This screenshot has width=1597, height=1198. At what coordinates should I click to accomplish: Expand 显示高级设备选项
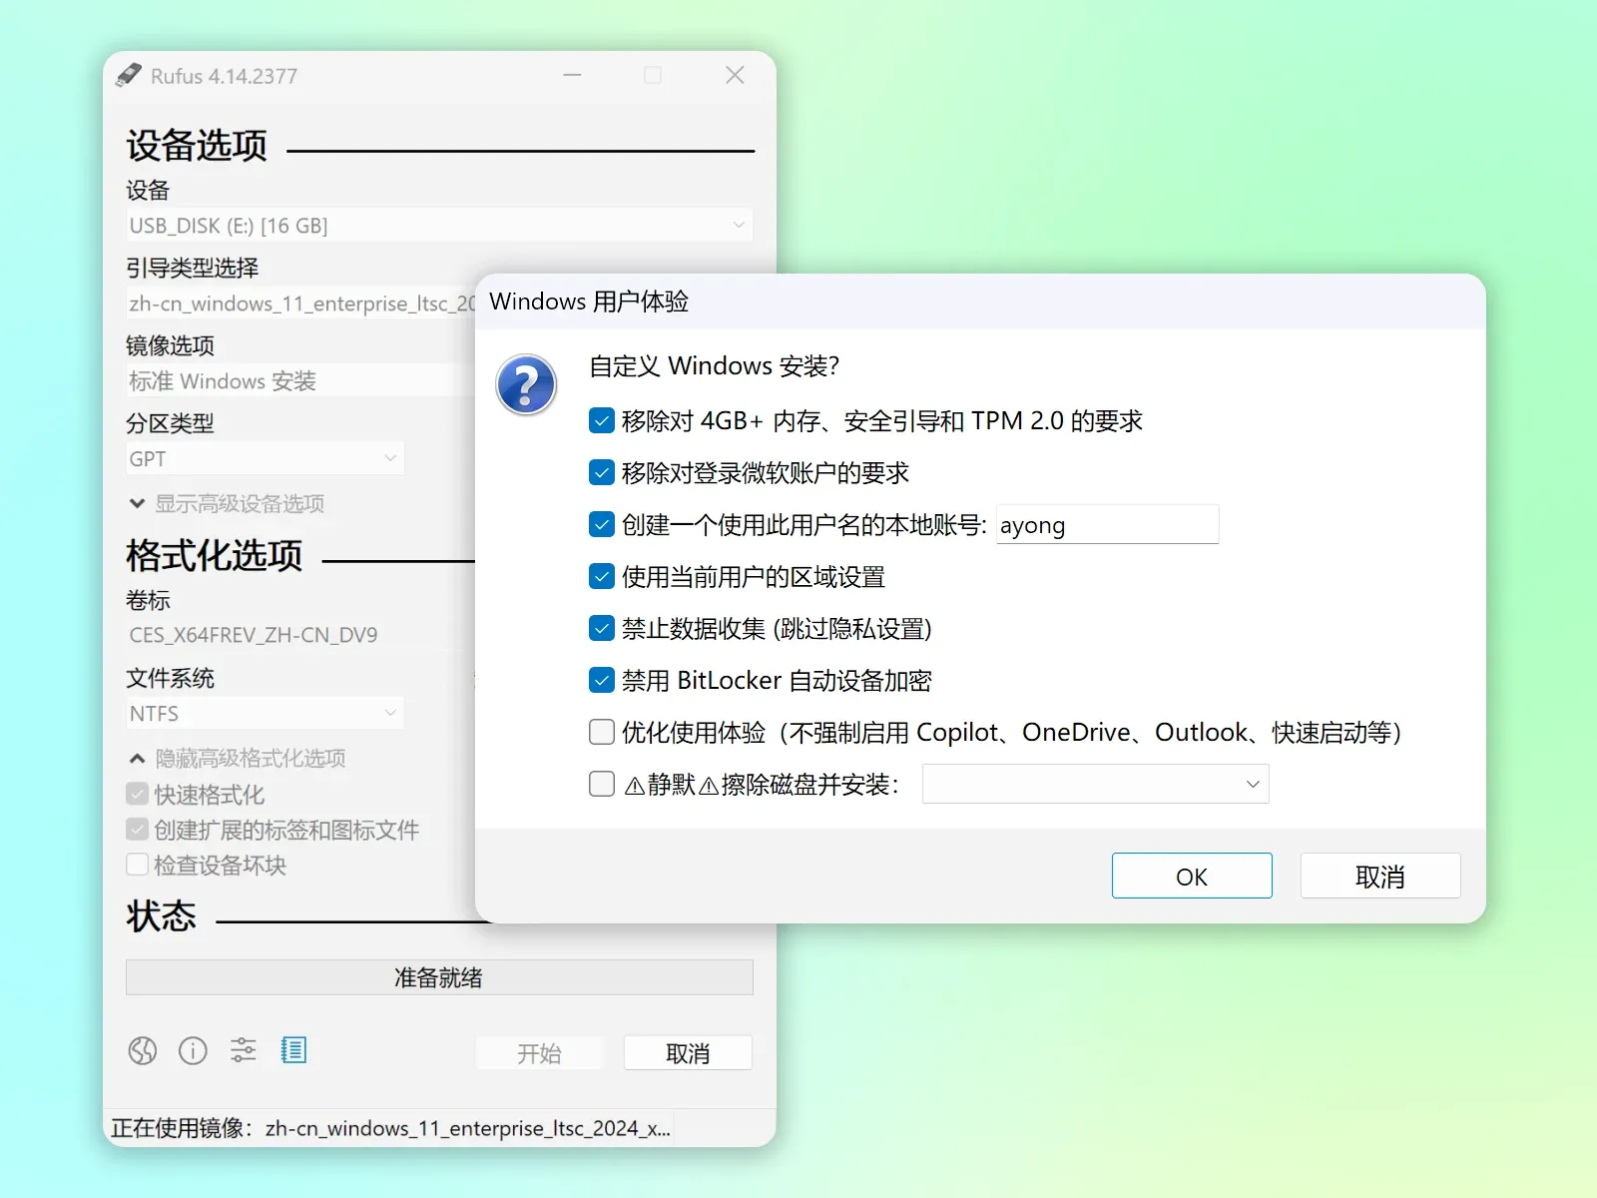click(227, 504)
